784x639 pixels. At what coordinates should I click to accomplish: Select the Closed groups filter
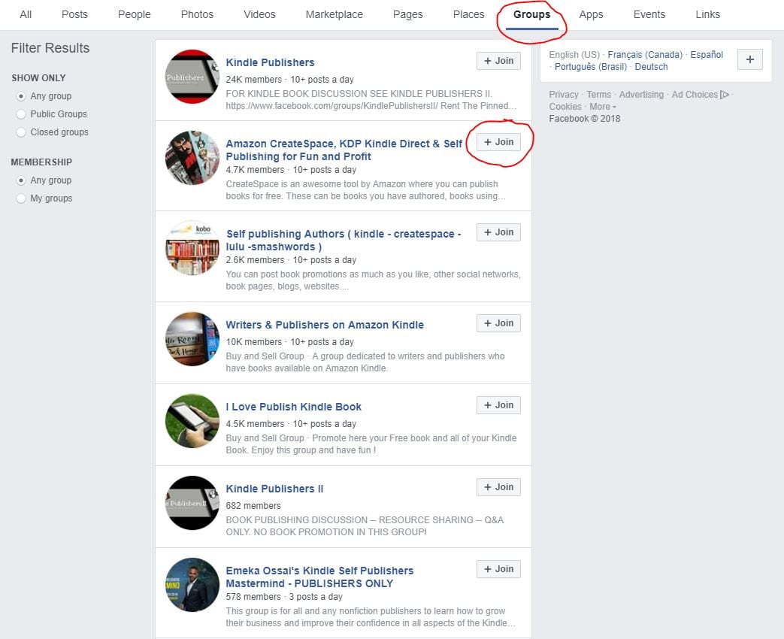(x=21, y=132)
